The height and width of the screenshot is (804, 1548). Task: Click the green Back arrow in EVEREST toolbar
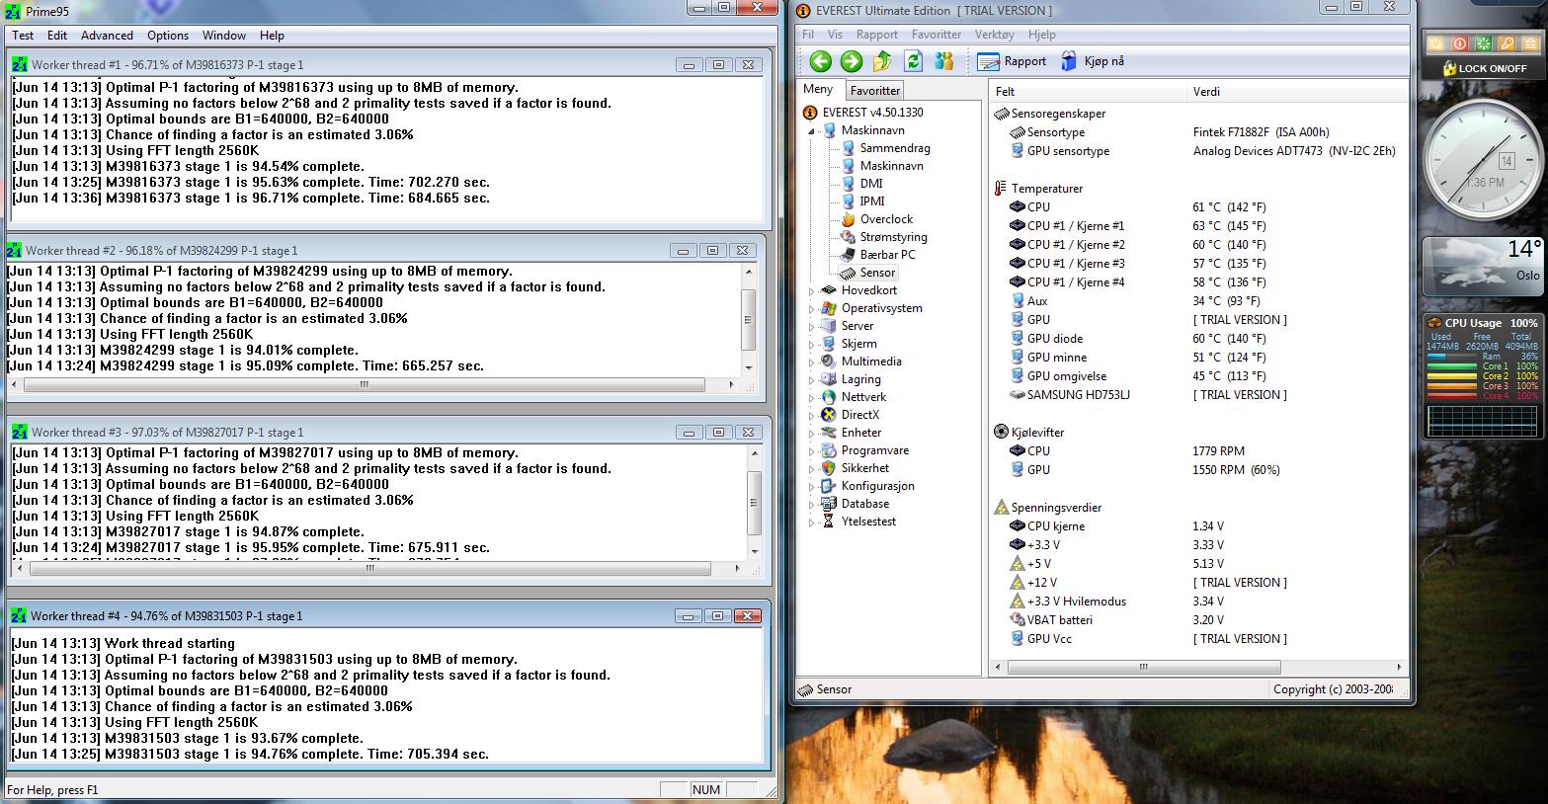821,61
